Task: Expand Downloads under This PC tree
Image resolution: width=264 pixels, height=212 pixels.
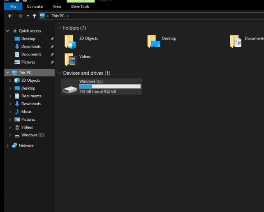Action: coord(10,104)
